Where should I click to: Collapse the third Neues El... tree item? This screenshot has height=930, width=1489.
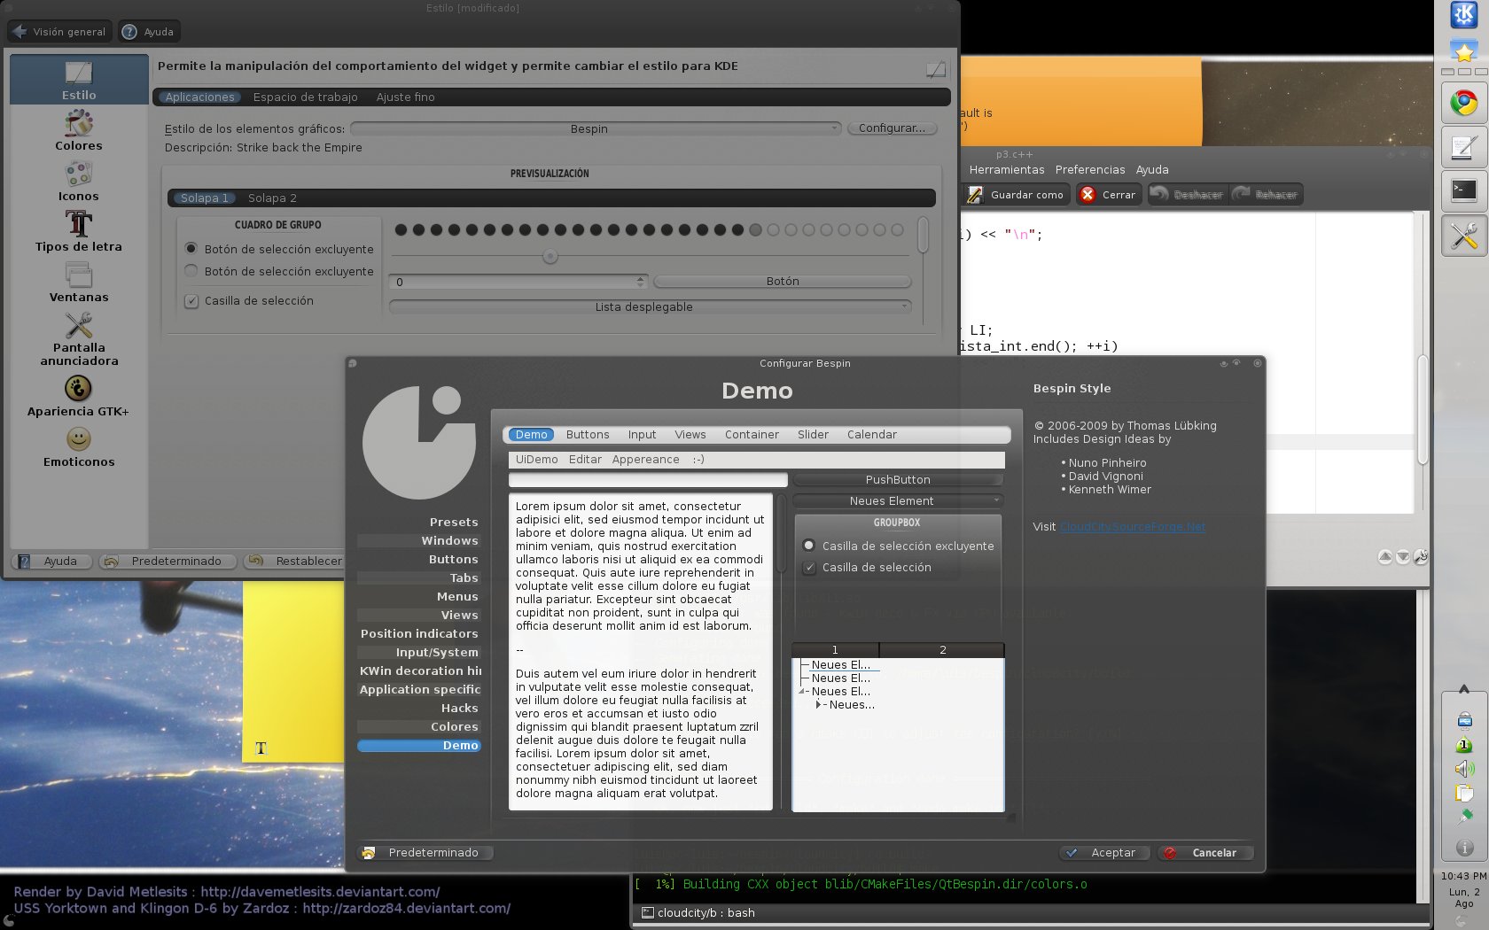pyautogui.click(x=802, y=691)
